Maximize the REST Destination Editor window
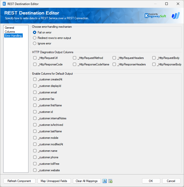 (x=167, y=4)
